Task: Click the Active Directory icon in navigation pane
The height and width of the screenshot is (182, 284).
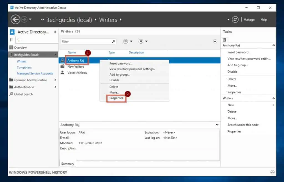Action: pos(12,32)
